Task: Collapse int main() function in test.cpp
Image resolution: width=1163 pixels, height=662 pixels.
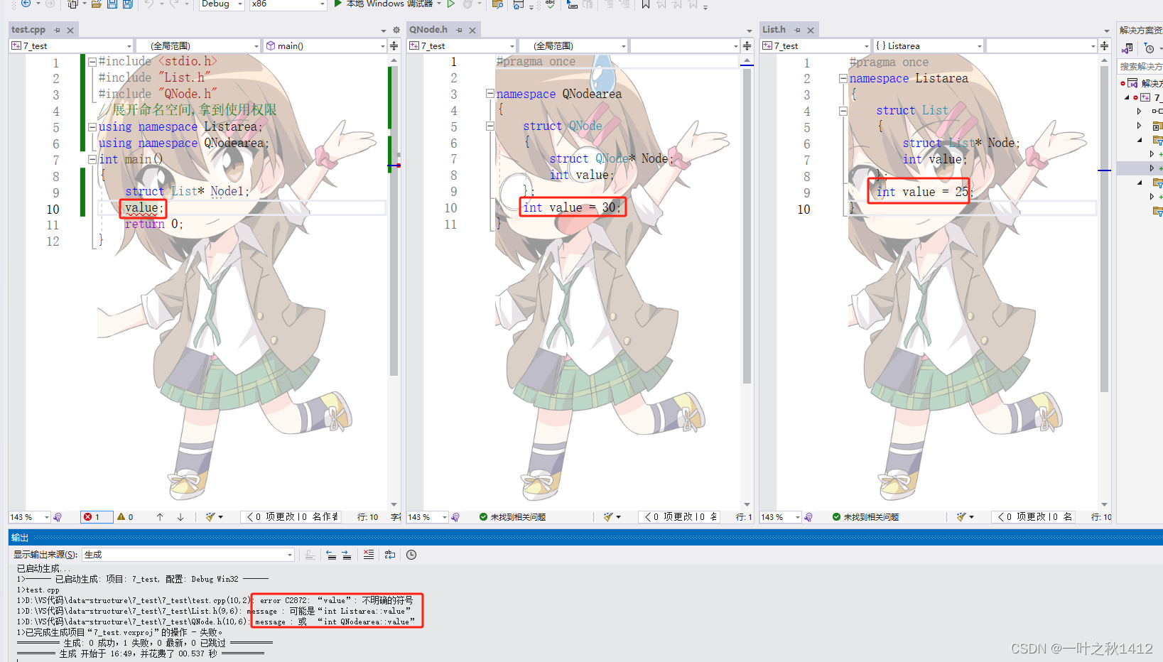Action: coord(92,160)
